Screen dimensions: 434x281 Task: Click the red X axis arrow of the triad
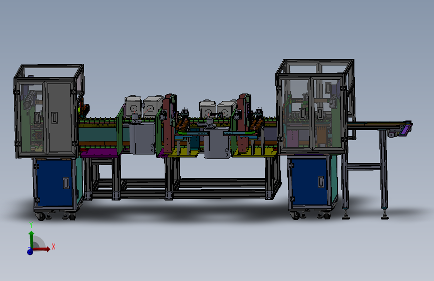click(42, 249)
